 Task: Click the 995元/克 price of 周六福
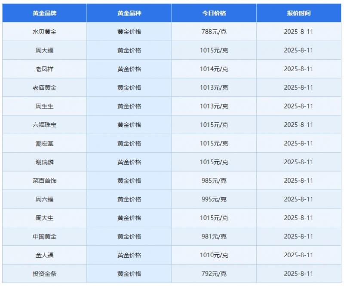tap(214, 199)
